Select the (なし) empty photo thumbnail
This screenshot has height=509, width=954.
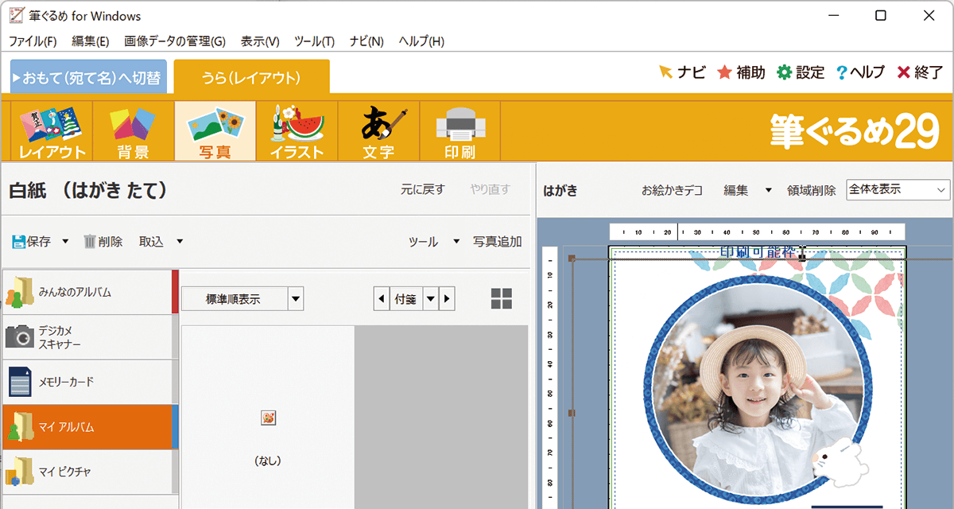click(268, 418)
